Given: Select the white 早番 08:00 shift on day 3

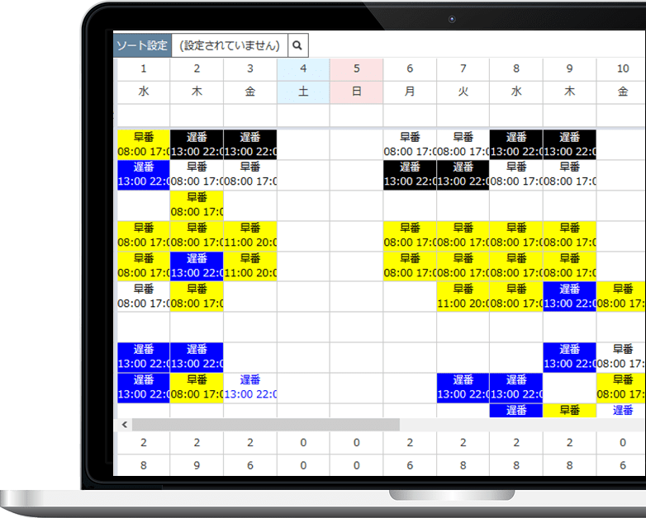Looking at the screenshot, I should (250, 175).
